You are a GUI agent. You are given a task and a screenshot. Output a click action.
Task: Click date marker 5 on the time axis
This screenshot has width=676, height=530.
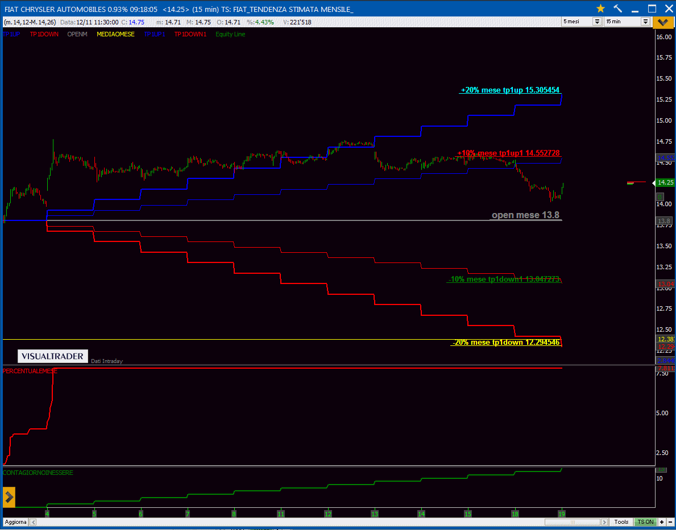tap(94, 514)
